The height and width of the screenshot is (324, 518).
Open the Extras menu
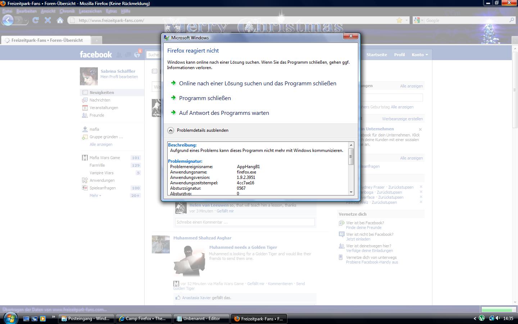(x=112, y=11)
